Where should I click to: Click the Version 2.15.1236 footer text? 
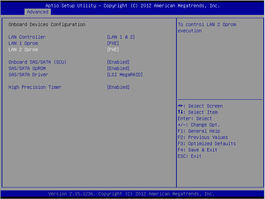click(131, 194)
